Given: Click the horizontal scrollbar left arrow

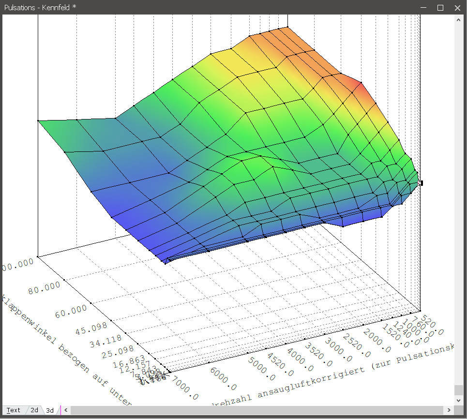Looking at the screenshot, I should (66, 410).
